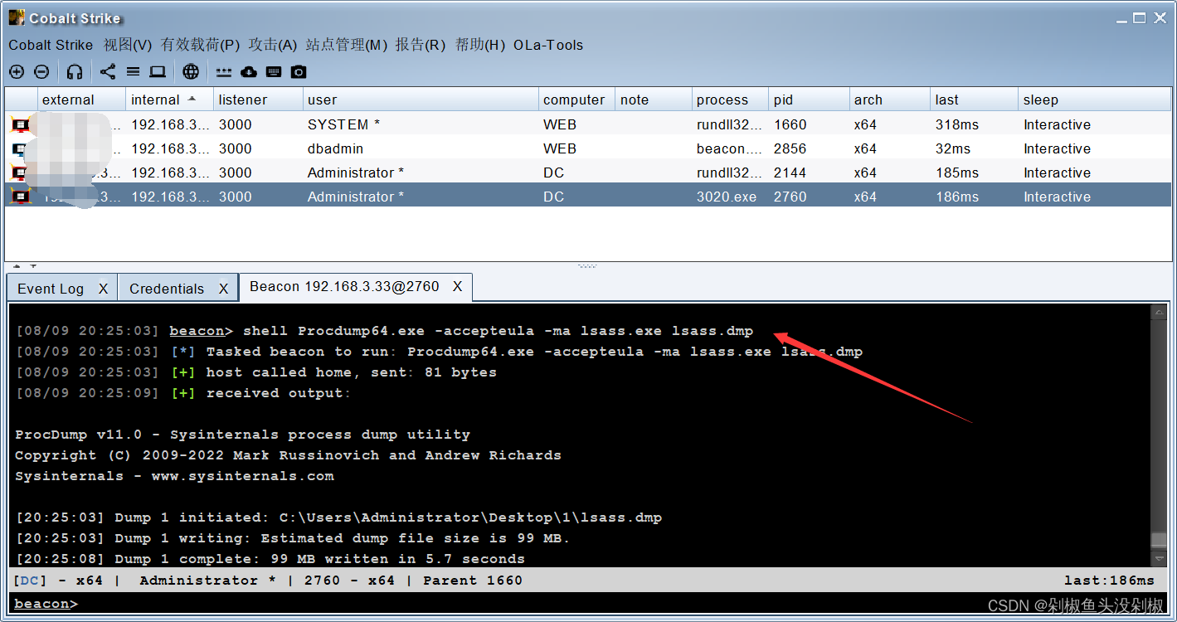The image size is (1177, 622).
Task: Open listeners with the headphones icon
Action: [x=75, y=72]
